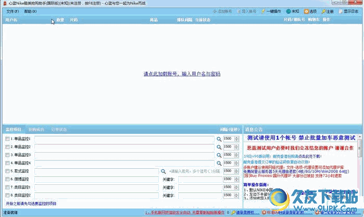Click the 注册 key icon
The width and height of the screenshot is (364, 217).
click(x=323, y=11)
